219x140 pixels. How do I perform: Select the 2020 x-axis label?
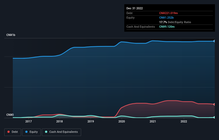point(122,121)
